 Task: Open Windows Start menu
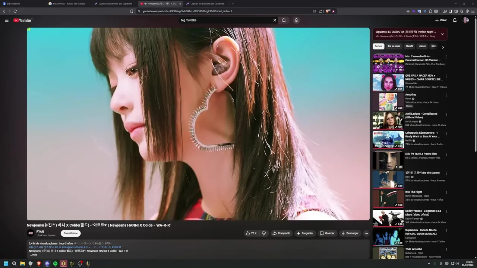pos(6,264)
